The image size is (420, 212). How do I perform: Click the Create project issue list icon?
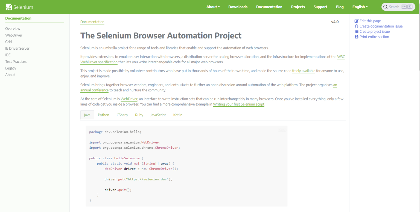pyautogui.click(x=356, y=32)
